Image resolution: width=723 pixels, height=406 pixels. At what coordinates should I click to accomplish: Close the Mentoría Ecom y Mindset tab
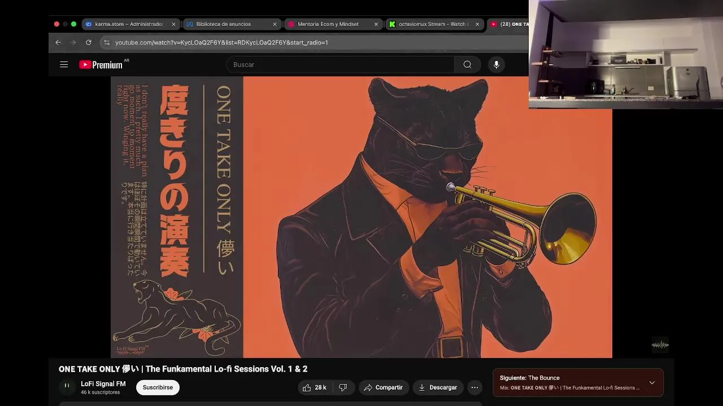(x=376, y=24)
